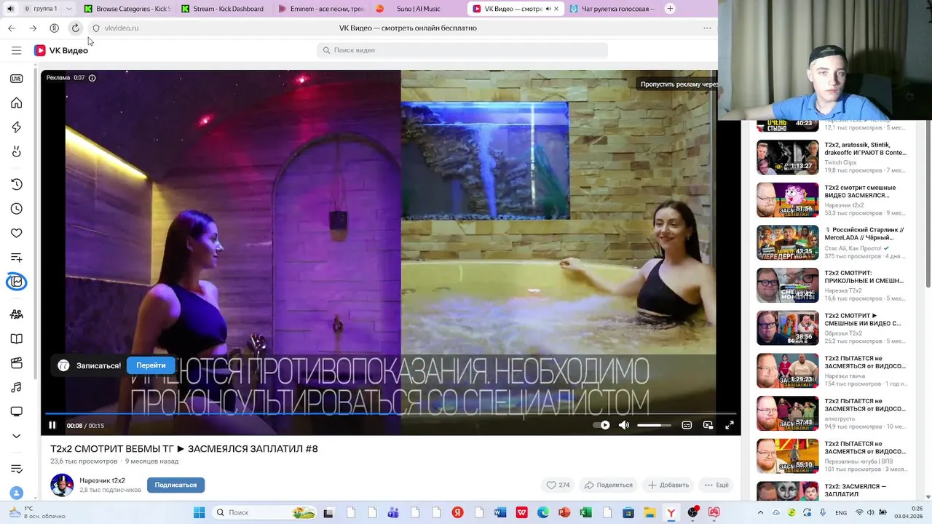Click the Yandex home button in toolbar
The height and width of the screenshot is (524, 932).
(54, 28)
